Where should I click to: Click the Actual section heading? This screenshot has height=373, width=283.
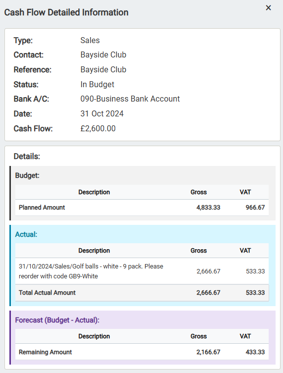[26, 234]
